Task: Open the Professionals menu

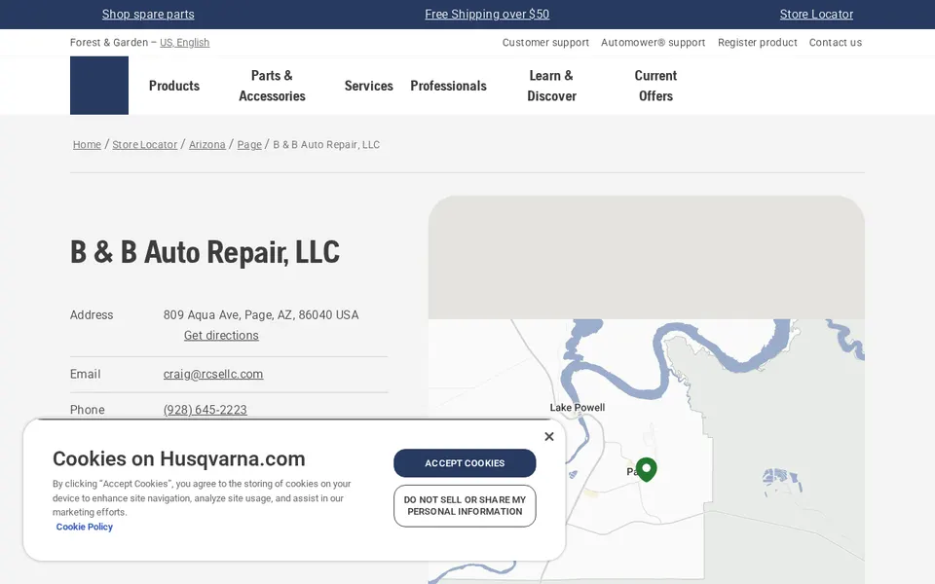Action: 448,86
